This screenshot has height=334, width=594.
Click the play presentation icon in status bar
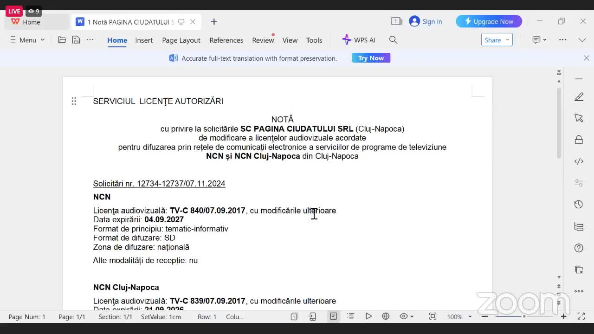368,316
